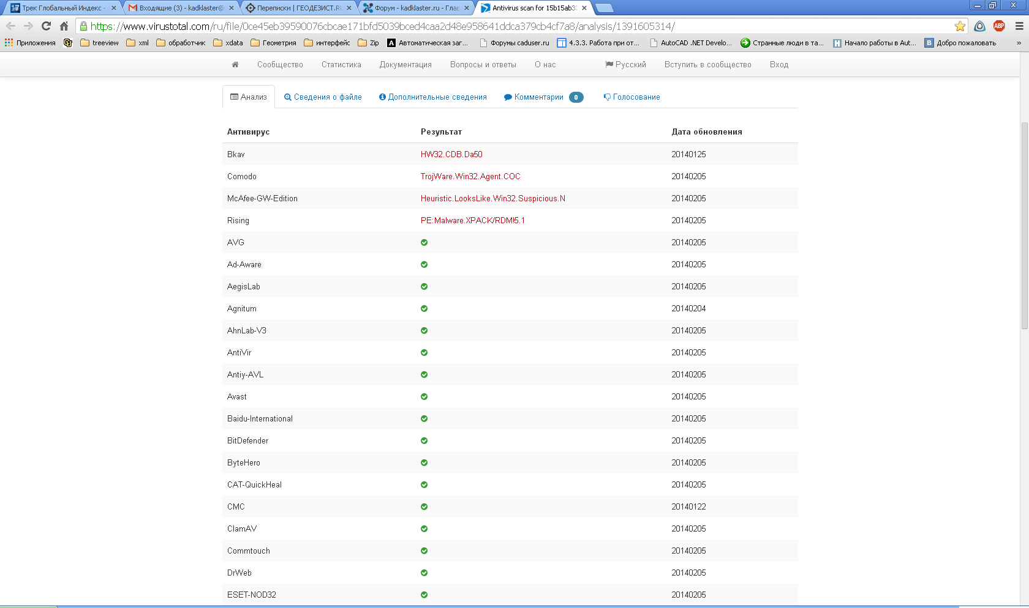Open Дополнительные сведения tab
Viewport: 1029px width, 608px height.
[x=432, y=97]
